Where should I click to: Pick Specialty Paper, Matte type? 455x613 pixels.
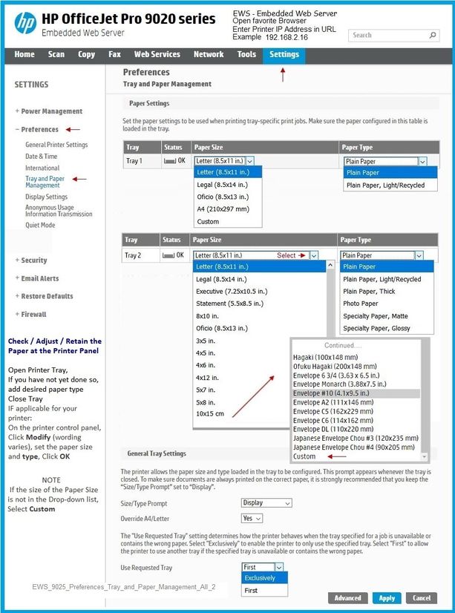(x=387, y=316)
